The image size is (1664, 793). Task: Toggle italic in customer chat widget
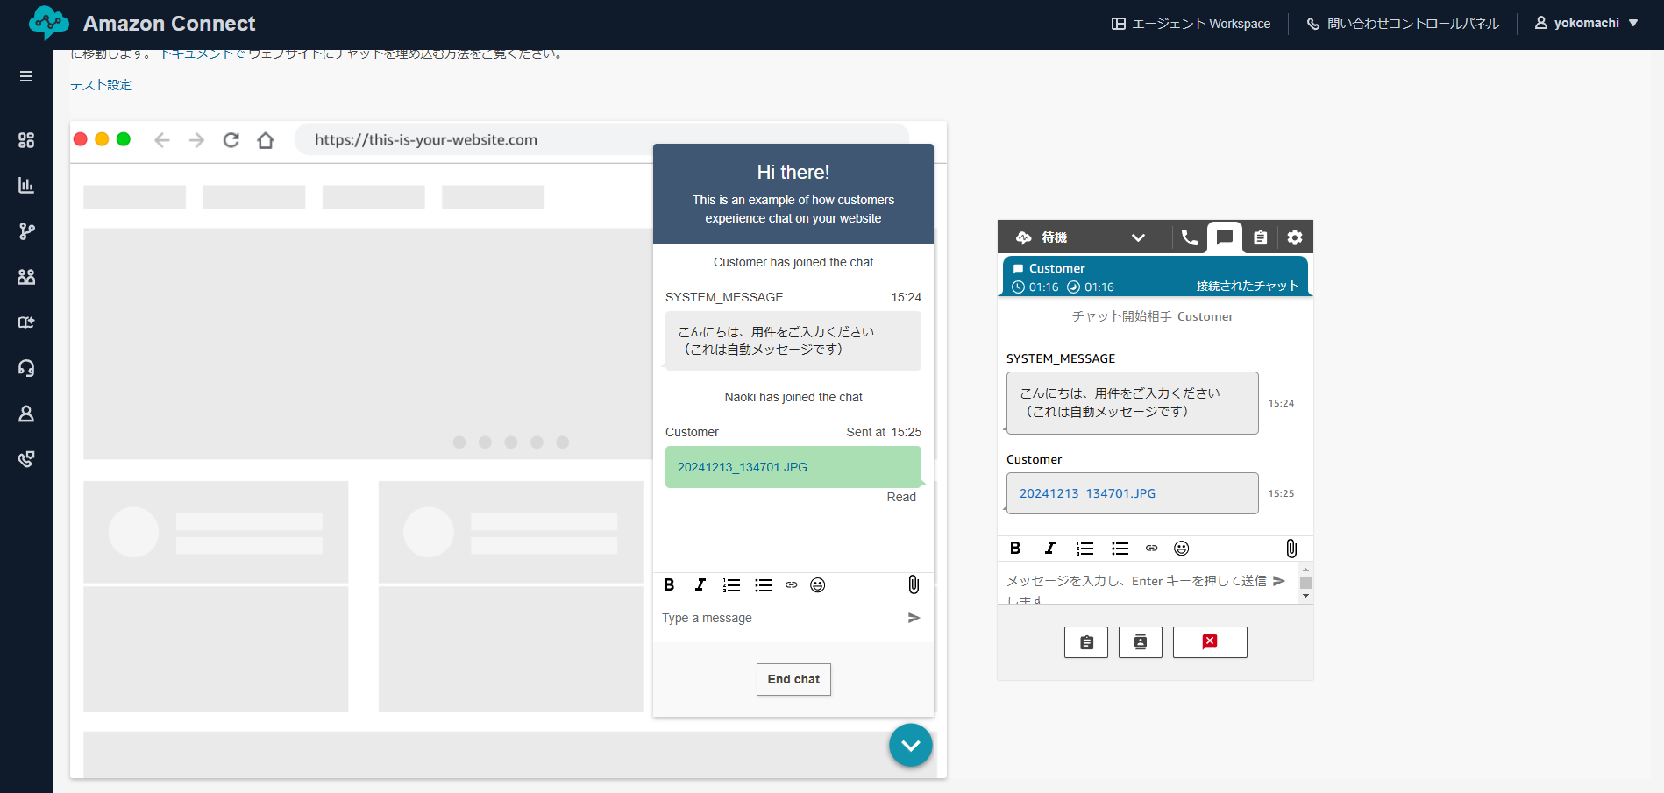coord(700,585)
